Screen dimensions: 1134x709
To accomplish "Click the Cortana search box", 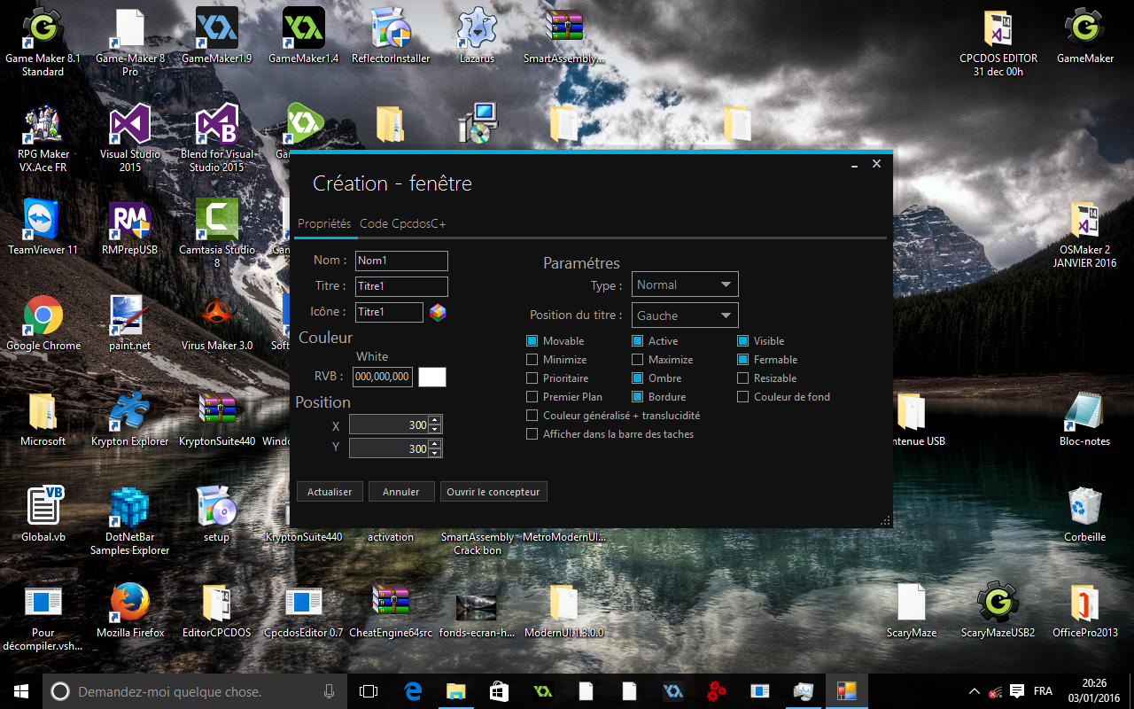I will tap(195, 691).
